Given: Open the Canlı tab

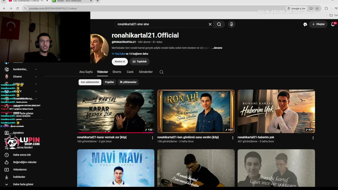Looking at the screenshot, I should (x=130, y=72).
